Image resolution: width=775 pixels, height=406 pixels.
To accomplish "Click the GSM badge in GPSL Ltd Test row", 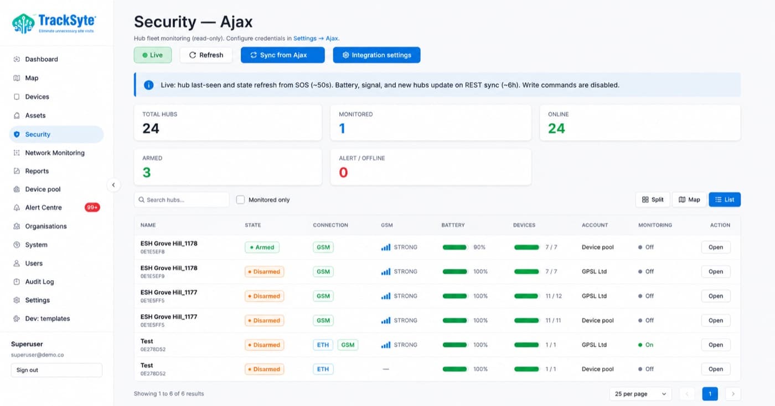I will [348, 345].
